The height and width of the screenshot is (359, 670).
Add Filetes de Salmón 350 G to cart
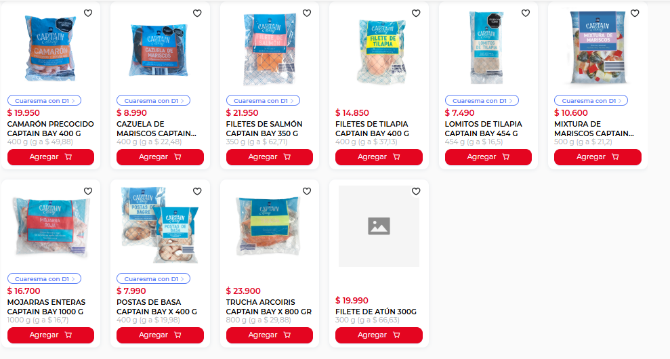click(x=270, y=157)
